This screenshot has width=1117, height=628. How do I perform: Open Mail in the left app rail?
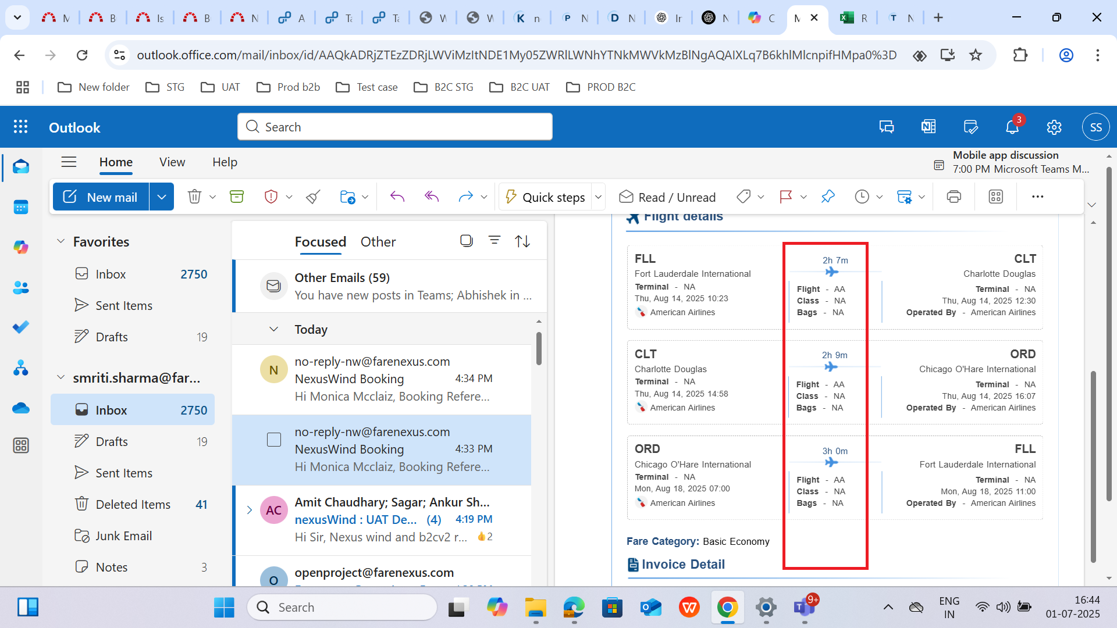click(21, 167)
